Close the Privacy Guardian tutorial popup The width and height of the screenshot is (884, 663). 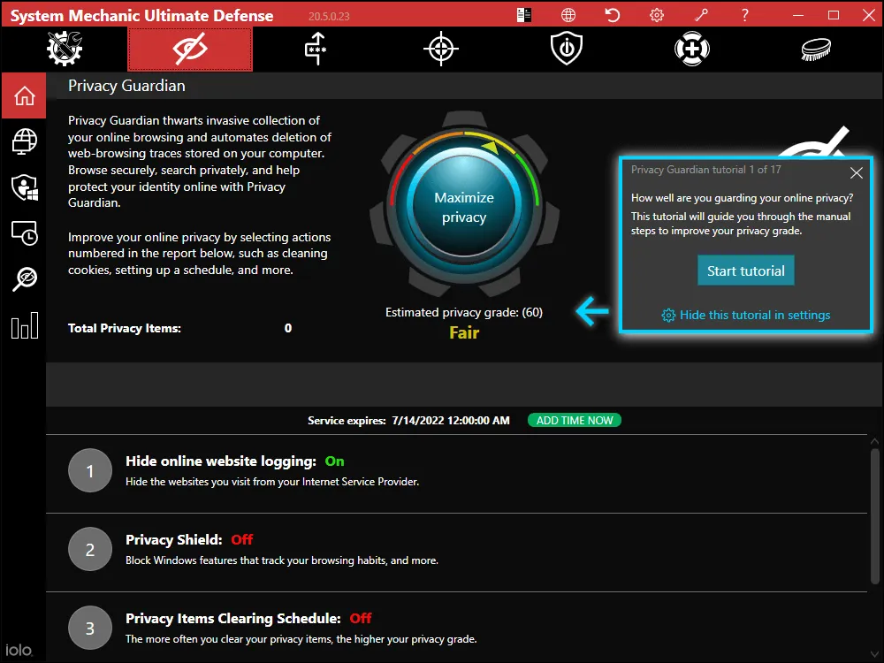[857, 172]
